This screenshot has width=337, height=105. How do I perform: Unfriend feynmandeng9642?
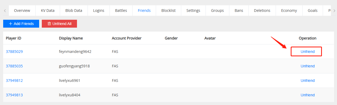pos(308,52)
